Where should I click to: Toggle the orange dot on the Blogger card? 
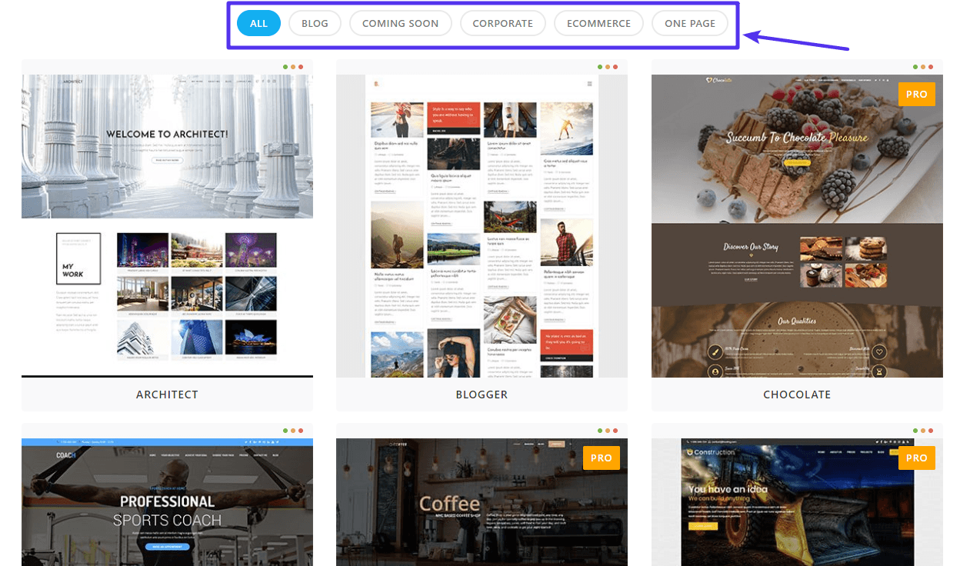[607, 67]
